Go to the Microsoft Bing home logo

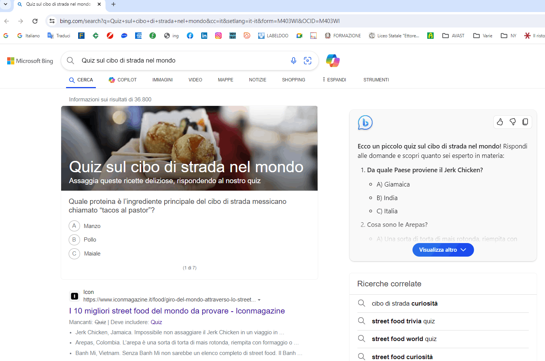30,61
